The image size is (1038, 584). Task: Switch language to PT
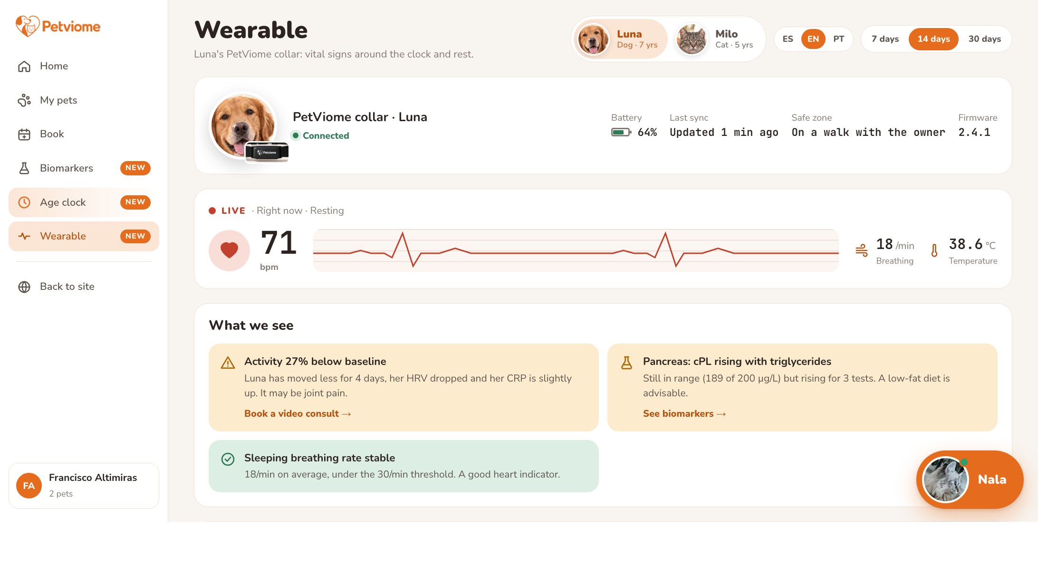point(839,39)
